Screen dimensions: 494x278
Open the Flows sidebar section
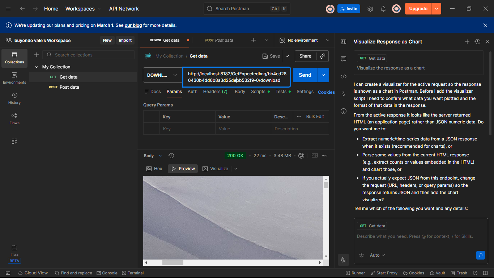tap(14, 118)
